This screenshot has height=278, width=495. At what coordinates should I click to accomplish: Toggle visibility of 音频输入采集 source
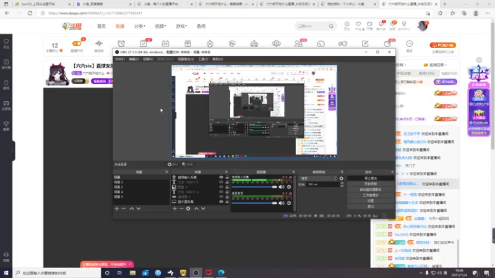[221, 177]
